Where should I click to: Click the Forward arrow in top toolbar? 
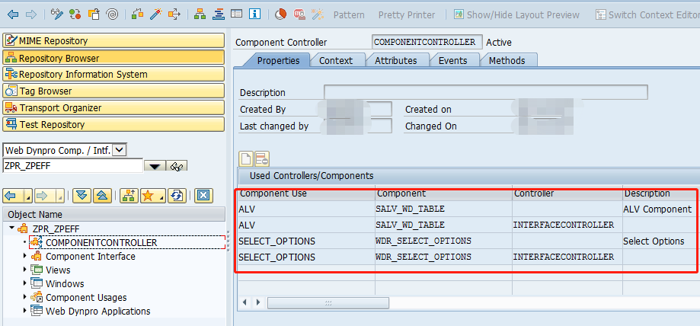tap(30, 14)
